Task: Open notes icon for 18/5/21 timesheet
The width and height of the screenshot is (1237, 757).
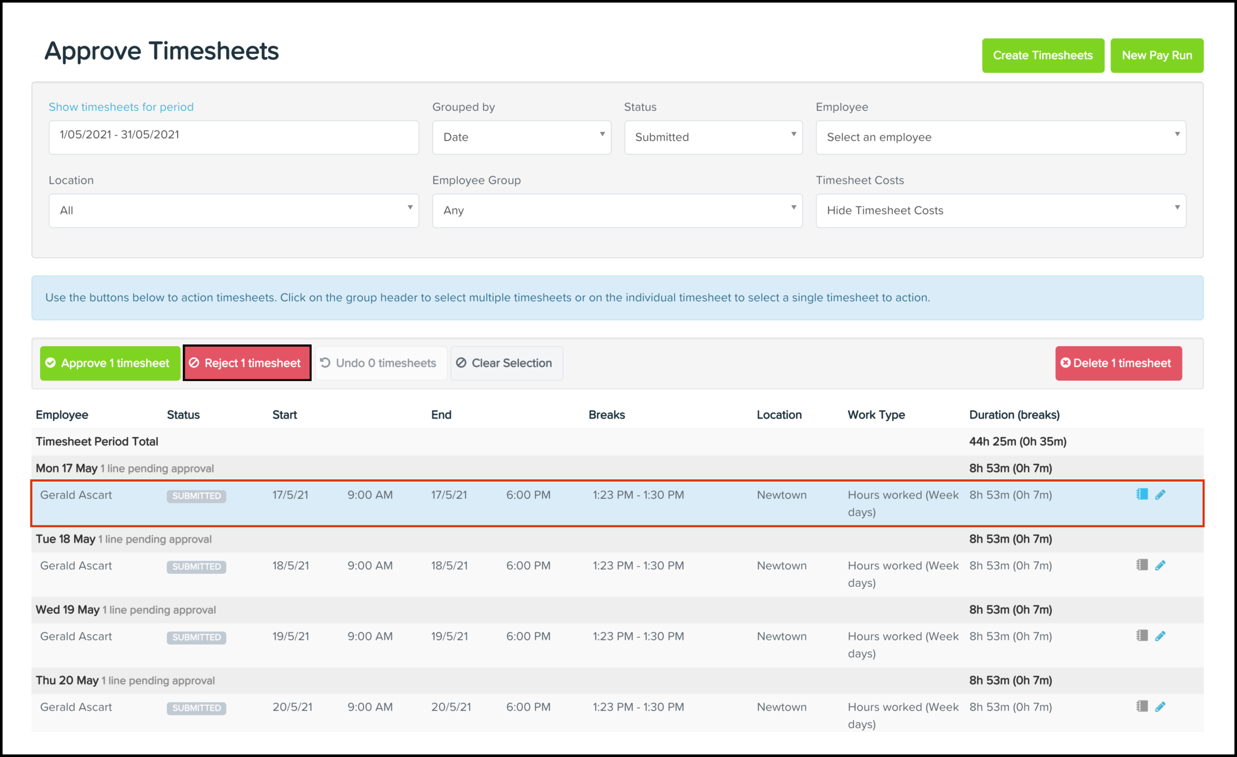Action: [x=1142, y=565]
